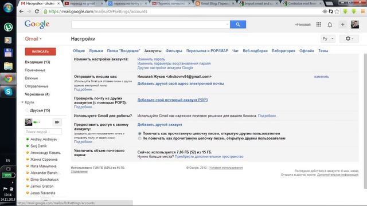Image resolution: width=367 pixels, height=206 pixels.
Task: Open the settings gear dropdown
Action: [x=349, y=38]
